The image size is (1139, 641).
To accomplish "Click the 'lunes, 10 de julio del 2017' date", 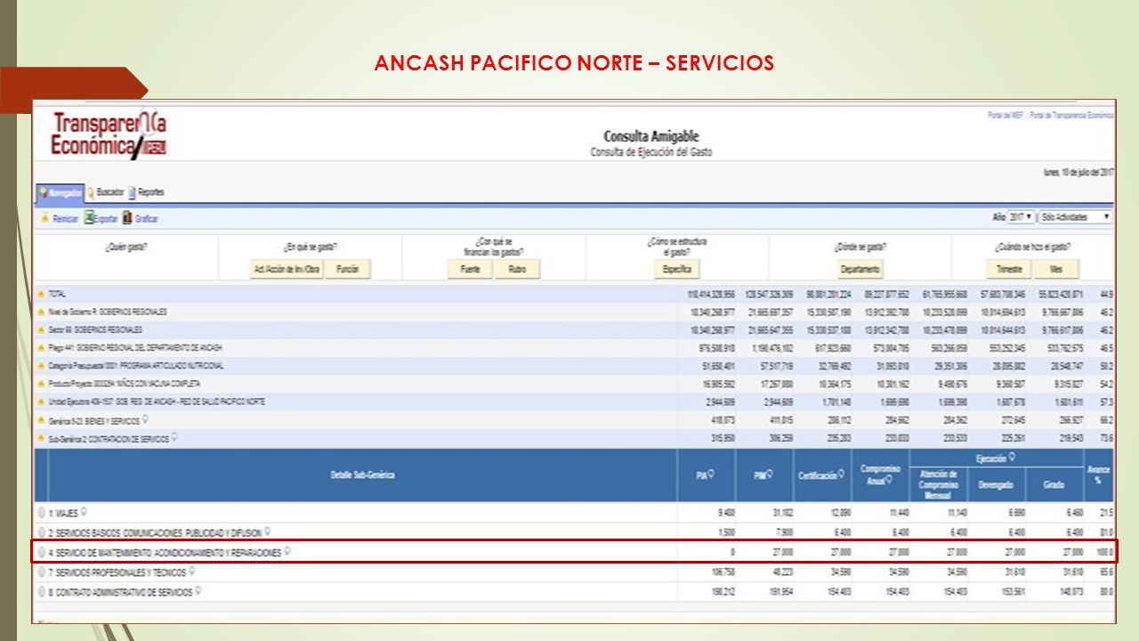I will (1078, 172).
